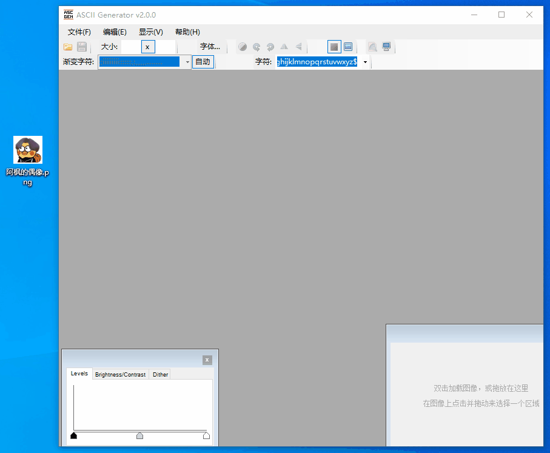Click the gray midpoint slider handle
The height and width of the screenshot is (453, 550).
pyautogui.click(x=139, y=435)
